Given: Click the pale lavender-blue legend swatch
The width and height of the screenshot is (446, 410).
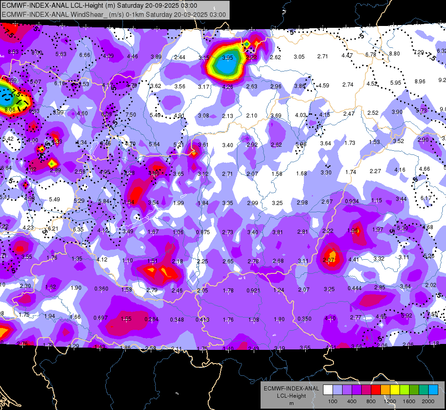Looking at the screenshot, I should pyautogui.click(x=338, y=390).
